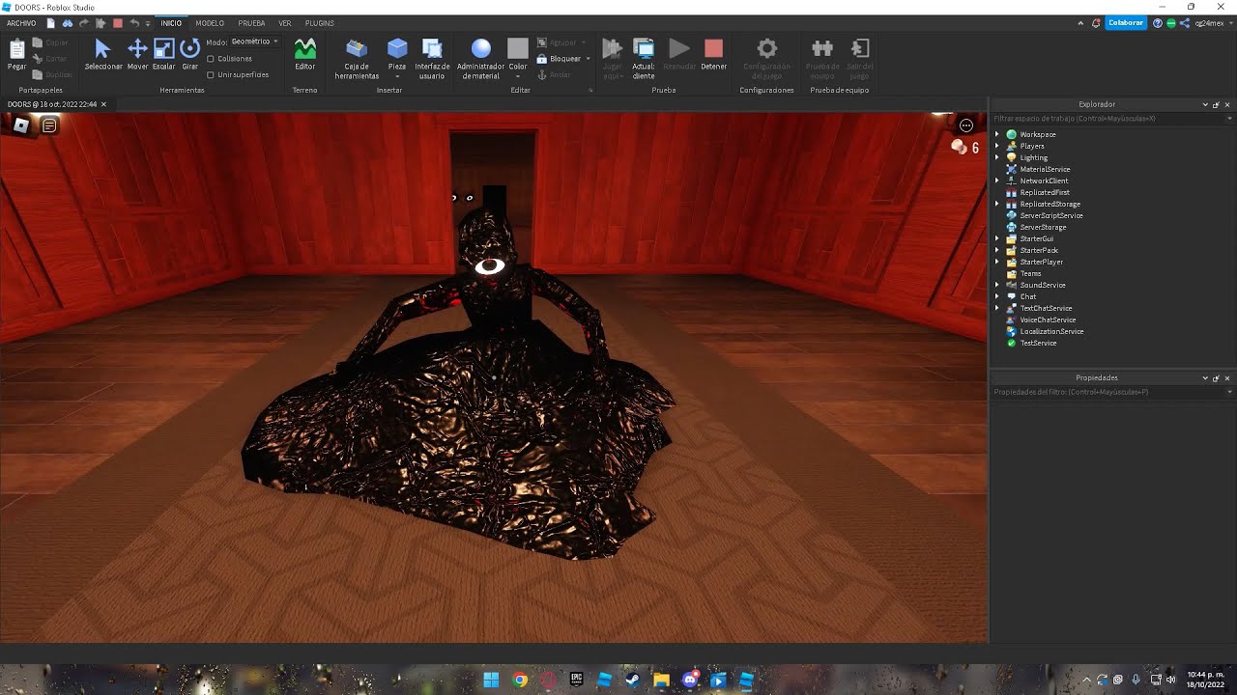Image resolution: width=1237 pixels, height=695 pixels.
Task: Click the binoculars find icon
Action: (67, 22)
